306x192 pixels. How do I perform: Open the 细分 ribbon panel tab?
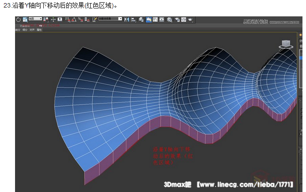(x=25, y=30)
